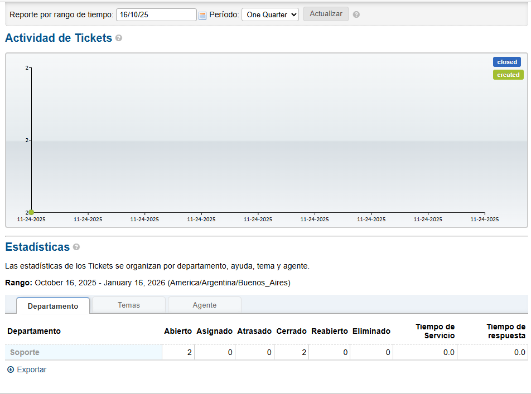Click the Tiempo de Servicio column header

tap(435, 331)
